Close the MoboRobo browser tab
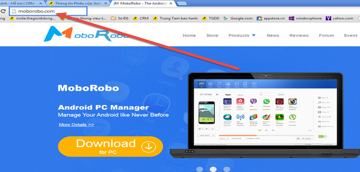 (x=171, y=3)
